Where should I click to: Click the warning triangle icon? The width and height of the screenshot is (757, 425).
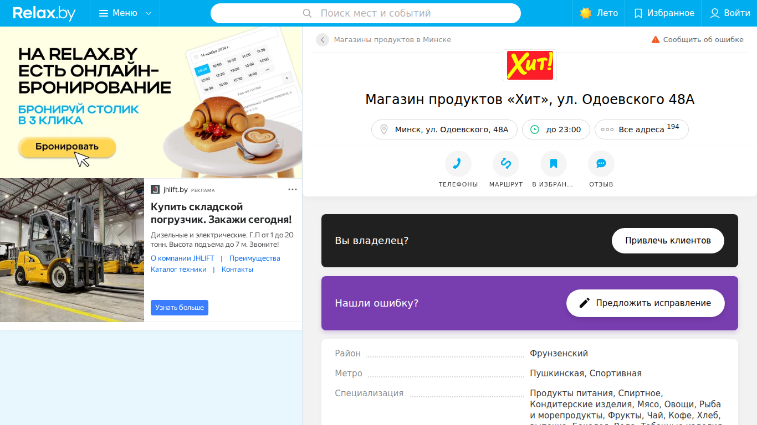coord(656,40)
